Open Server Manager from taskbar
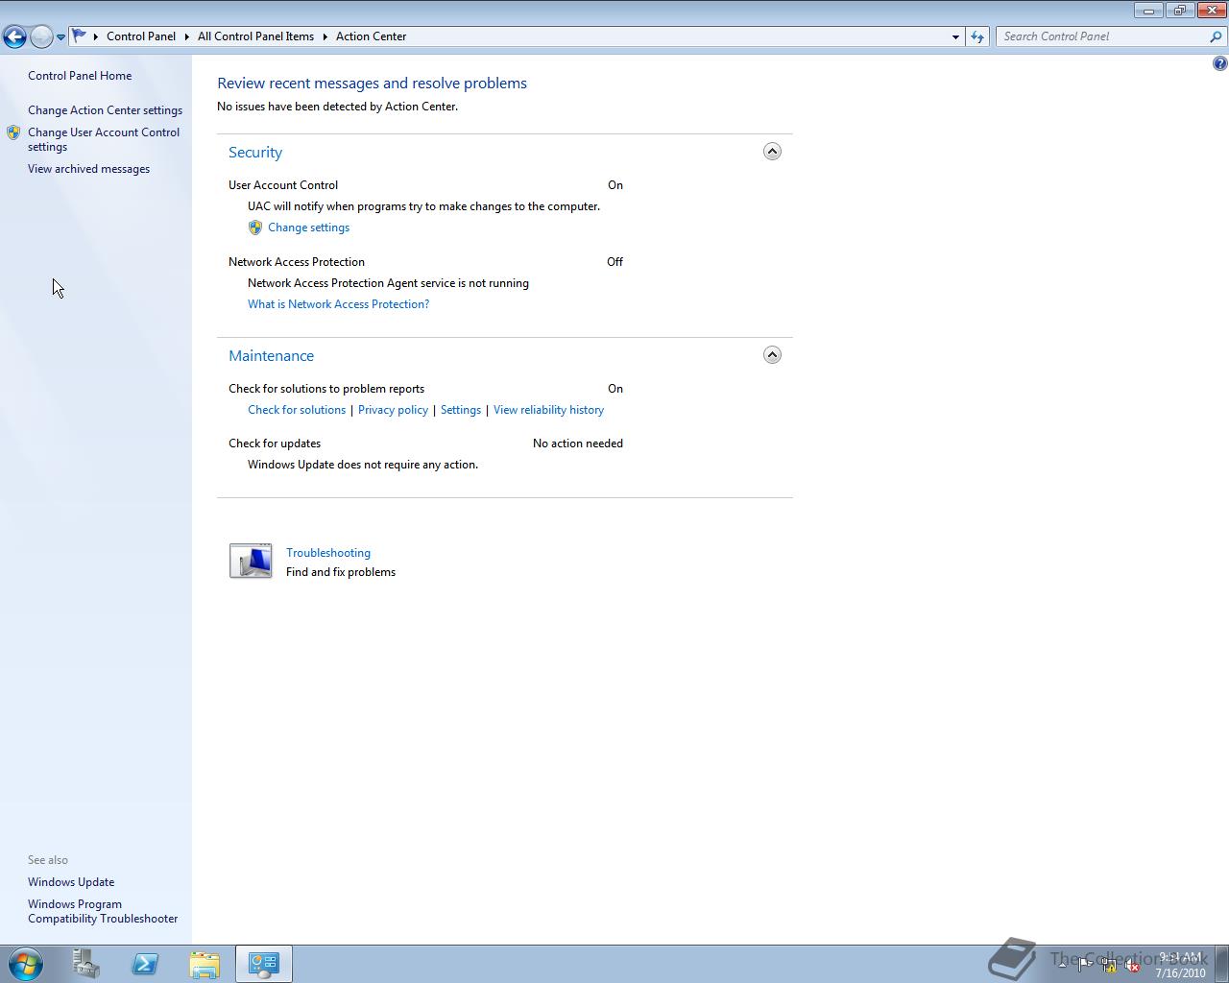 coord(85,964)
